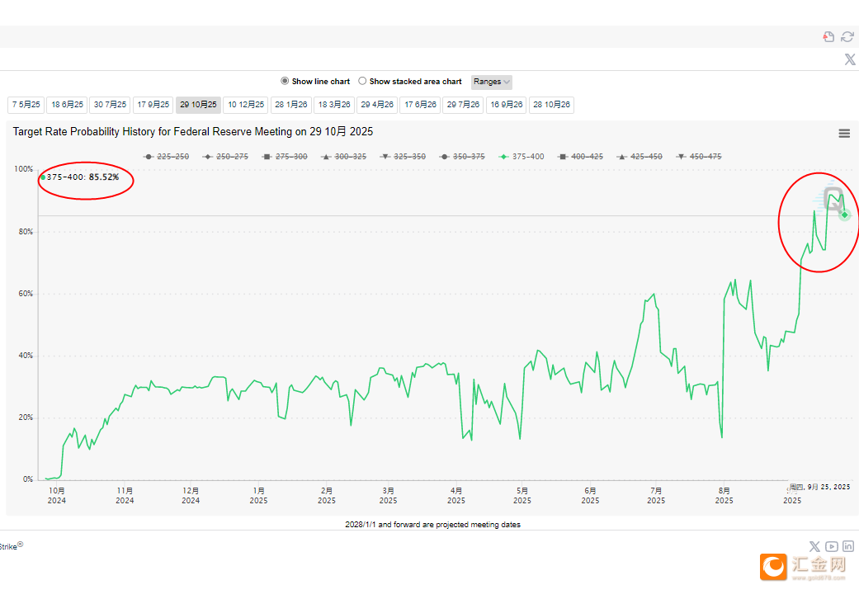Click the PDF export icon
This screenshot has width=859, height=599.
click(x=828, y=36)
